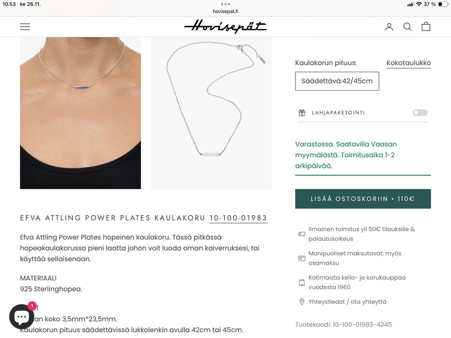451x338 pixels.
Task: Click the gift icon beside Lahjapaketointi
Action: (x=302, y=113)
